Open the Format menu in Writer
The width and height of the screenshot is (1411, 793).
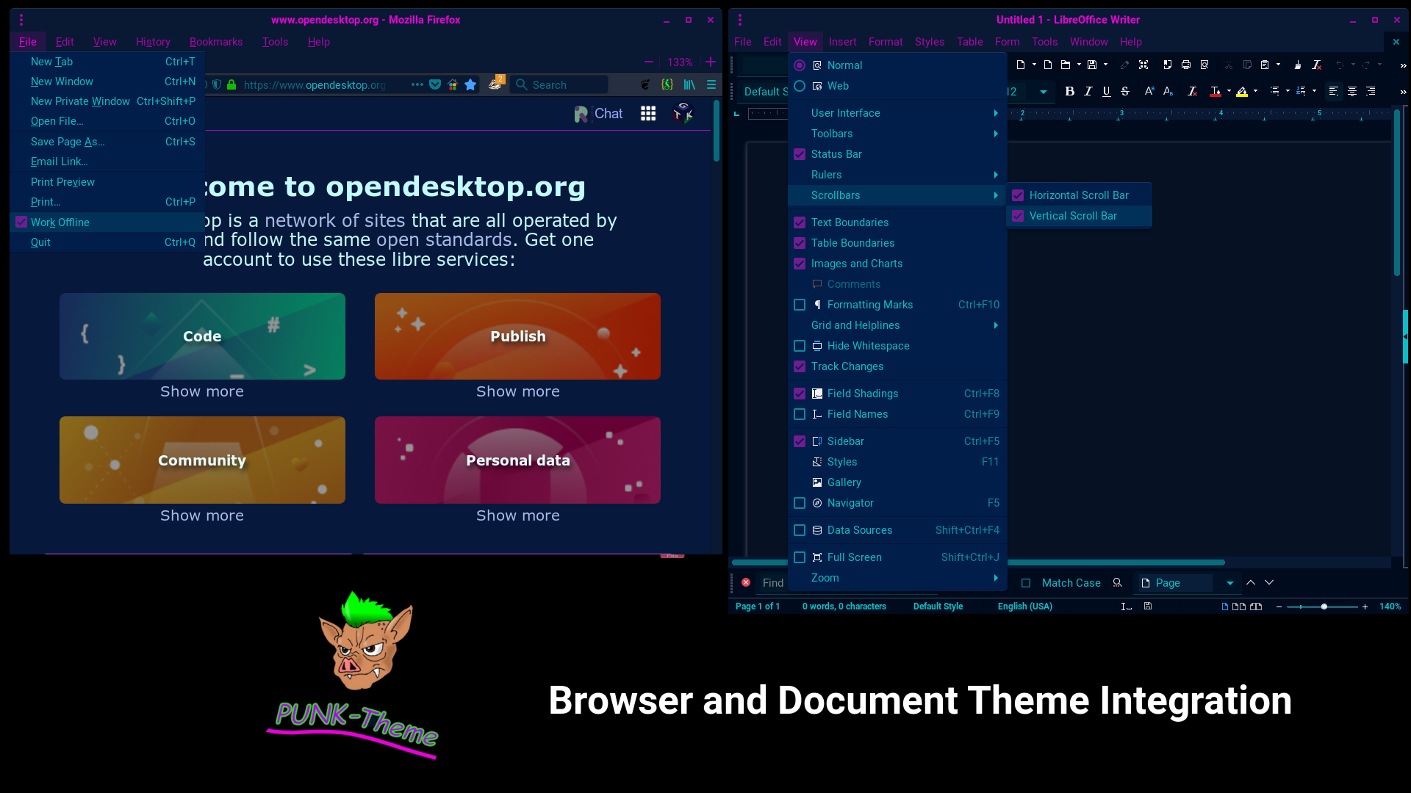click(886, 42)
